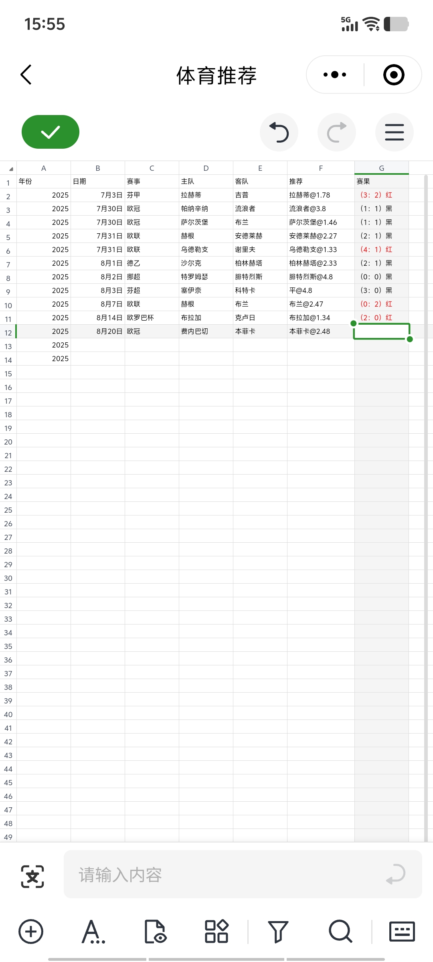Open text formatting letter A tool
This screenshot has height=962, width=433.
pyautogui.click(x=93, y=931)
